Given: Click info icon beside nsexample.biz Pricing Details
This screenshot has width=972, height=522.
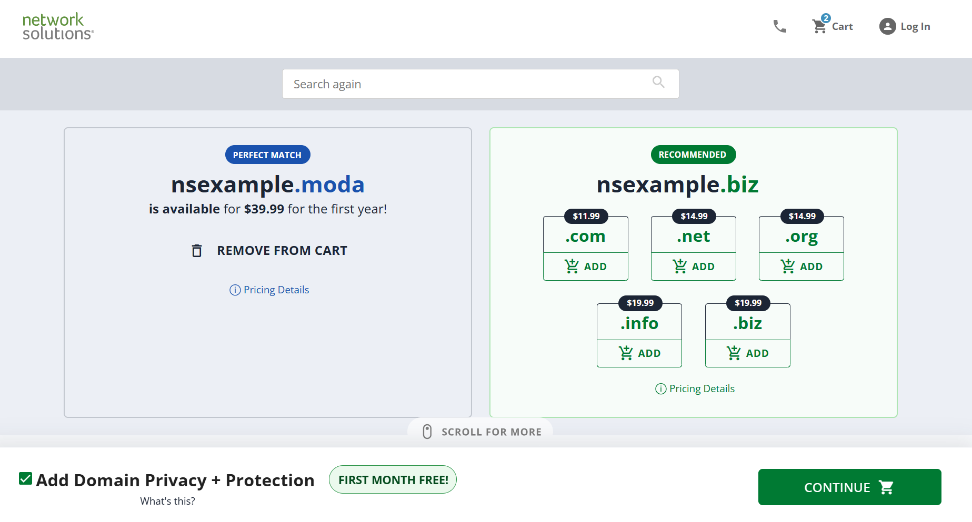Looking at the screenshot, I should (x=660, y=389).
